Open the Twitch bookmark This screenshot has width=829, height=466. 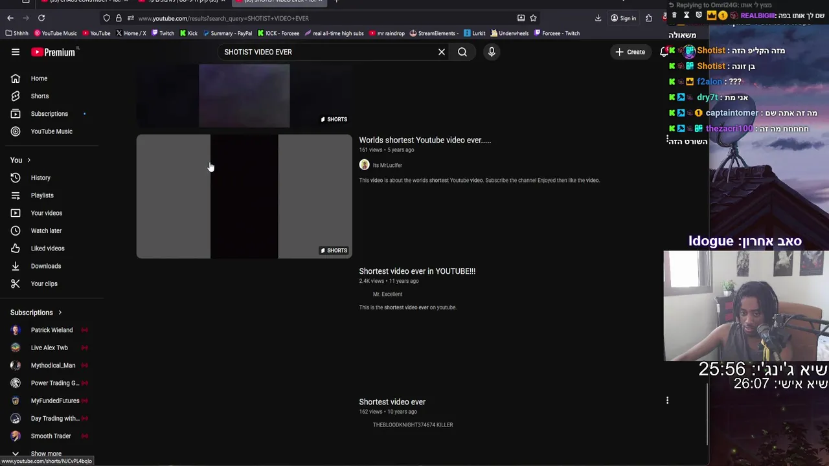coord(163,33)
